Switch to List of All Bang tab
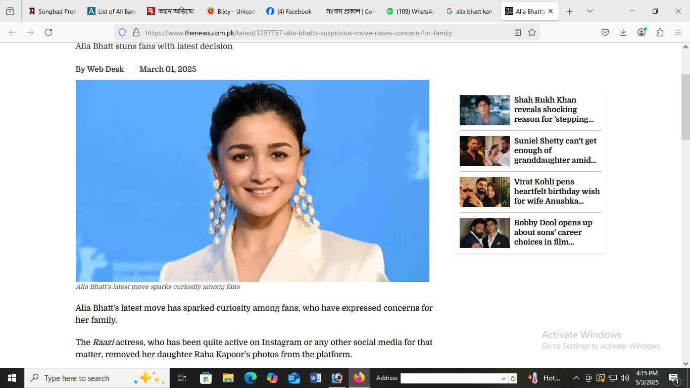The image size is (690, 388). click(112, 11)
